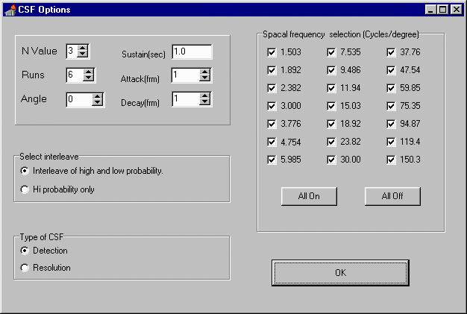This screenshot has height=314, width=467.
Task: Toggle the 3.000 frequency checkbox
Action: tap(272, 107)
